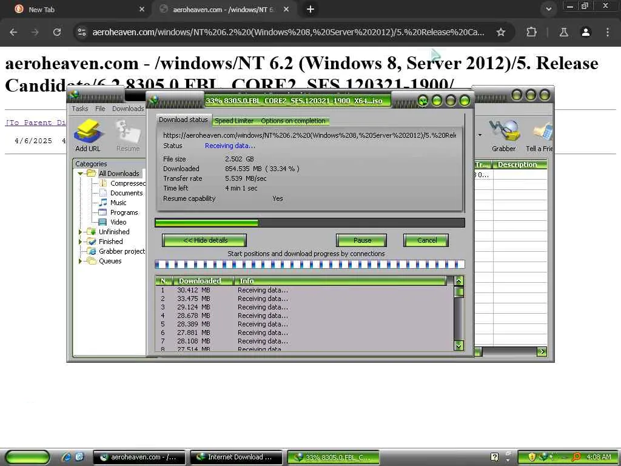Open Chrome three-dot menu
This screenshot has height=466, width=621.
tap(608, 32)
